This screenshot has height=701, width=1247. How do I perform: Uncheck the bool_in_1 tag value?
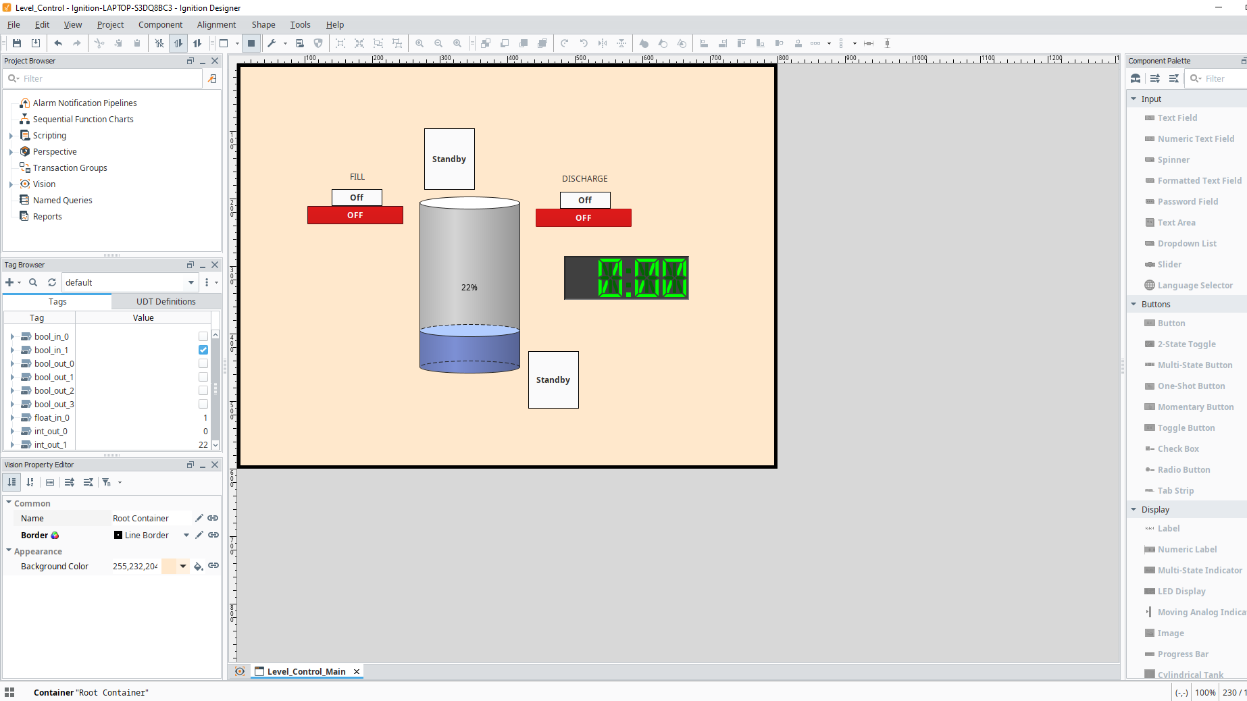coord(203,350)
